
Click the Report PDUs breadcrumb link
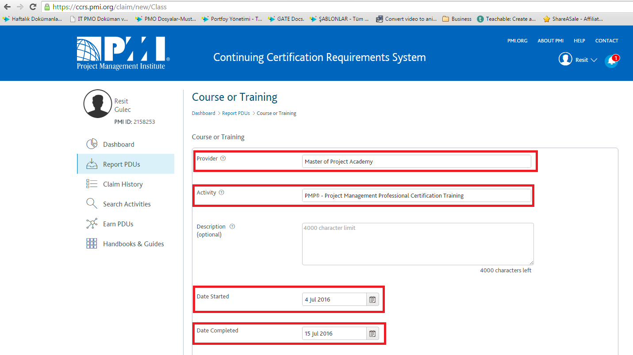pos(236,113)
